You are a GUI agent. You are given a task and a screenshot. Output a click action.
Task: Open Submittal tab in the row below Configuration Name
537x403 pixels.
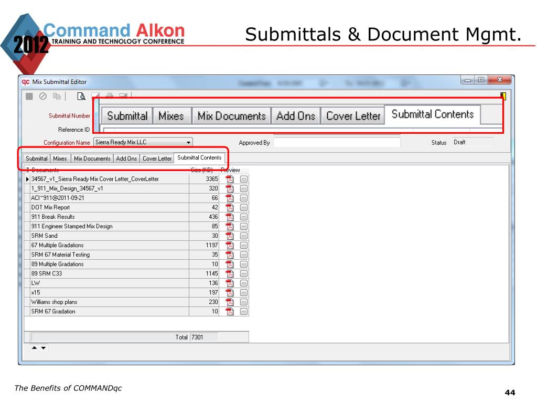(37, 158)
